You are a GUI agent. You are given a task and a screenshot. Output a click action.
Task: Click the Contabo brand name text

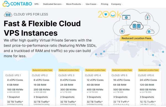tap(21, 4)
